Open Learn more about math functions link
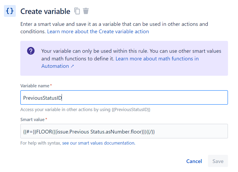The height and width of the screenshot is (172, 238). (x=157, y=59)
